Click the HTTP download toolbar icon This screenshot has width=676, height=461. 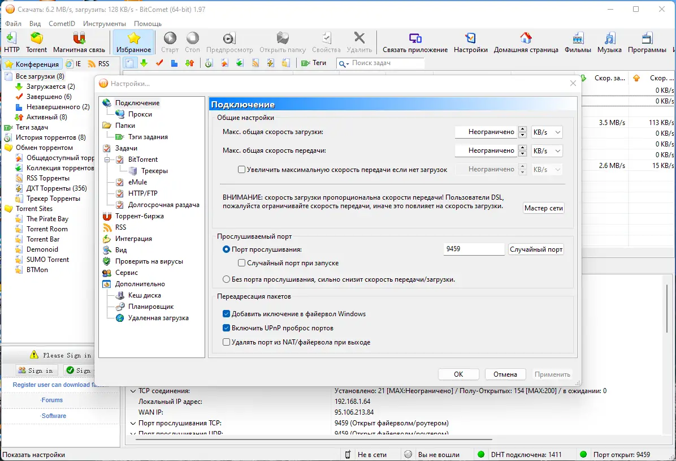click(12, 42)
